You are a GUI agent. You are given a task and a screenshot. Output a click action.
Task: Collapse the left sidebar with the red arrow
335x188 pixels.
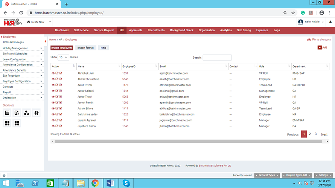46,41
